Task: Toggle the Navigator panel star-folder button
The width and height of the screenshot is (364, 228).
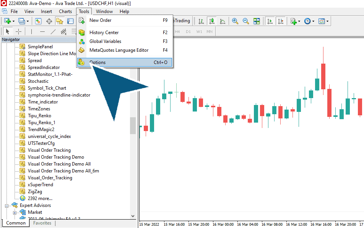Action: point(60,21)
